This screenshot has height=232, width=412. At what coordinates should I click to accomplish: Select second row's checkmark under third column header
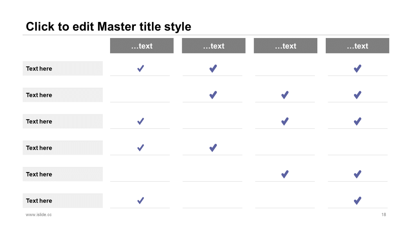285,95
